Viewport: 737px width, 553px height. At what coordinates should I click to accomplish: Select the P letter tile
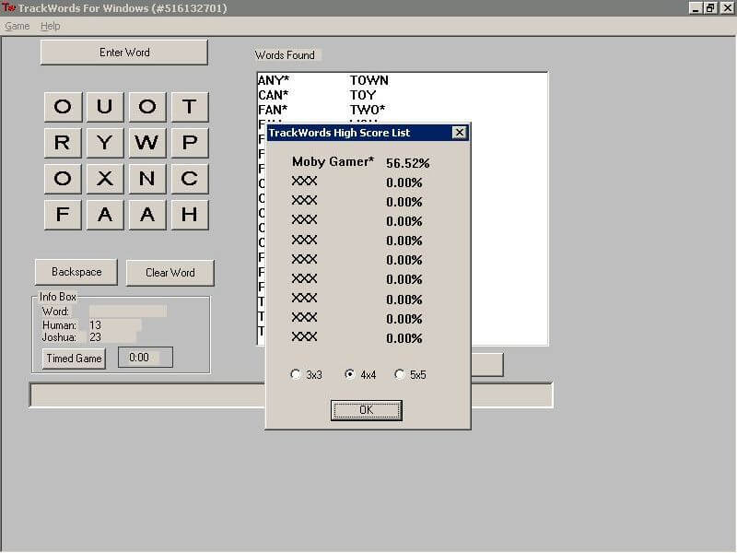point(190,143)
